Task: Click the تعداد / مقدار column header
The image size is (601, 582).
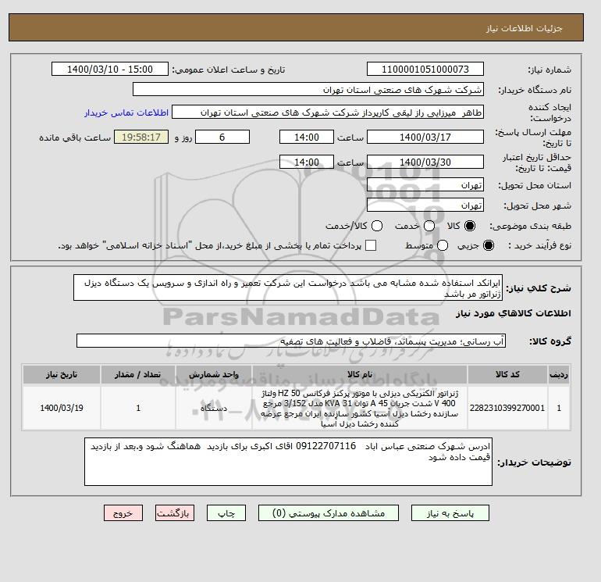Action: coord(138,374)
